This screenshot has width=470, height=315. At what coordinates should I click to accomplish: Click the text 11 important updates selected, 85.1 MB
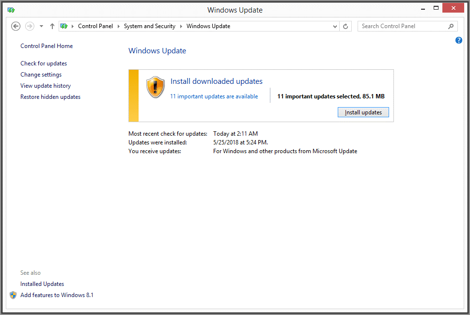coord(330,96)
